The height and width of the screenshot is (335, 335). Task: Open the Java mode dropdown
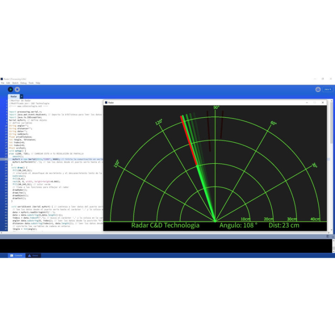click(x=328, y=89)
